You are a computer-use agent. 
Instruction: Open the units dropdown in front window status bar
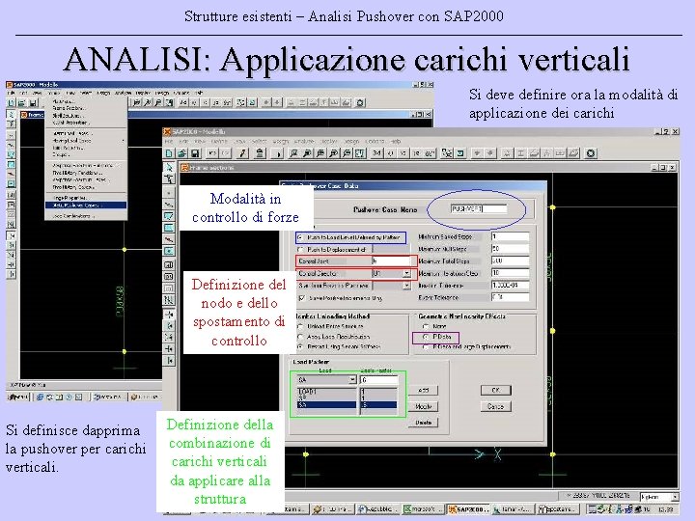coord(674,497)
